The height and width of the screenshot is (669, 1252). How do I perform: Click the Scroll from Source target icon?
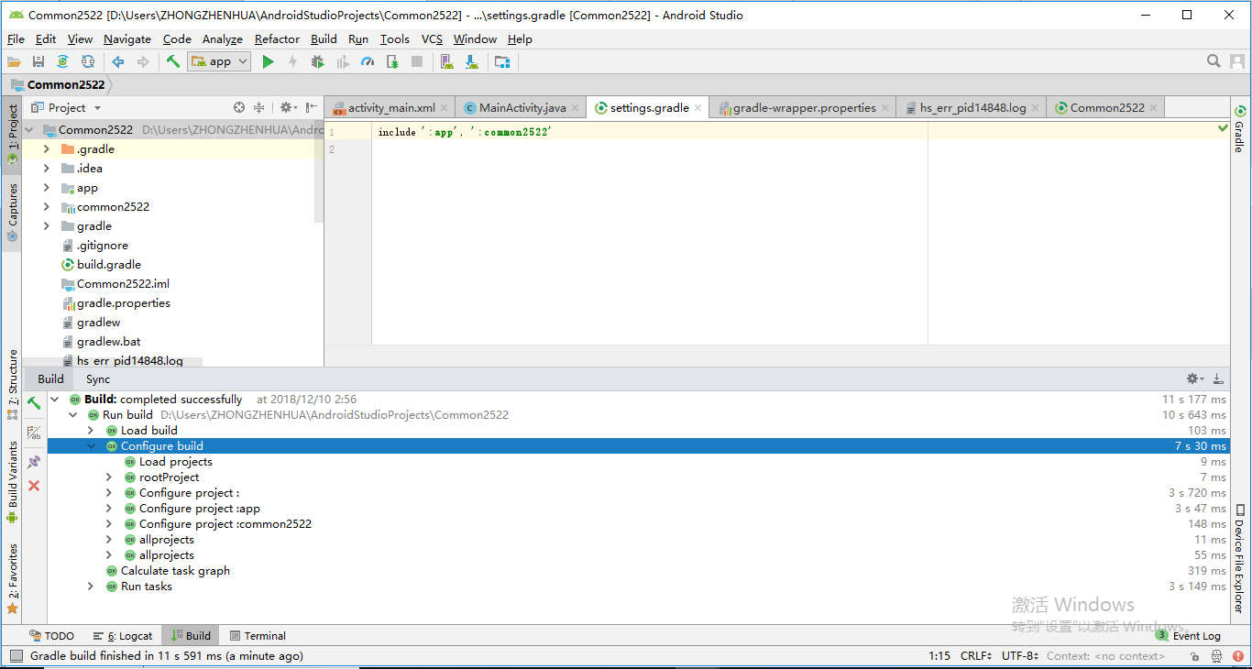(x=239, y=107)
